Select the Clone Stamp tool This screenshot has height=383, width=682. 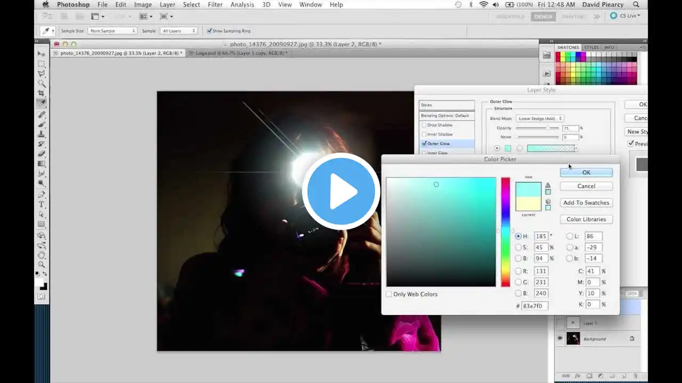coord(42,134)
